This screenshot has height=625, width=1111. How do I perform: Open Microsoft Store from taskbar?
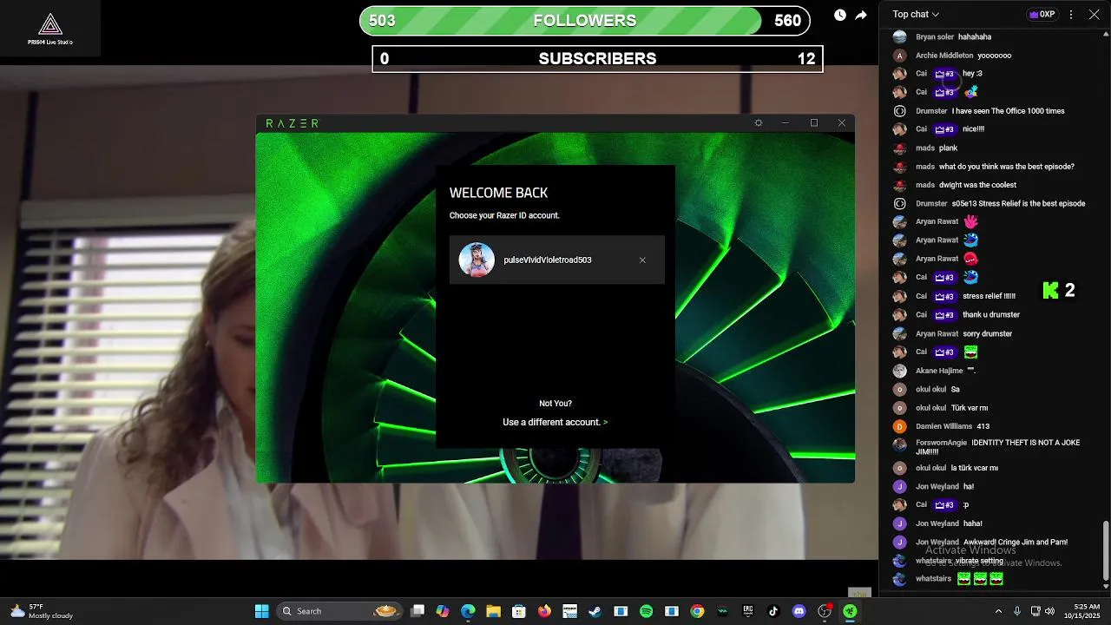point(519,611)
